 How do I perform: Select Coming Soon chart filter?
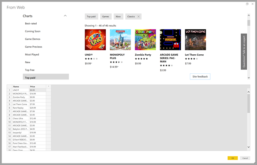[x=33, y=31]
